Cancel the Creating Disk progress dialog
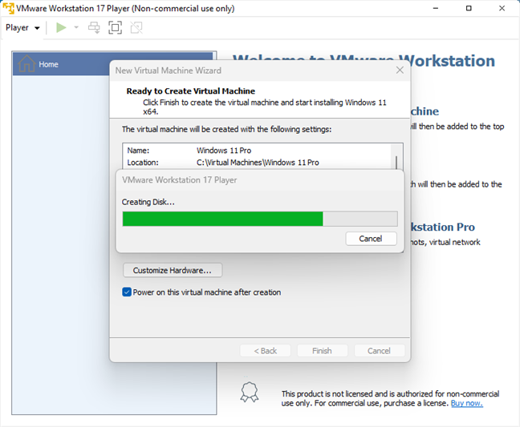520x427 pixels. tap(371, 239)
